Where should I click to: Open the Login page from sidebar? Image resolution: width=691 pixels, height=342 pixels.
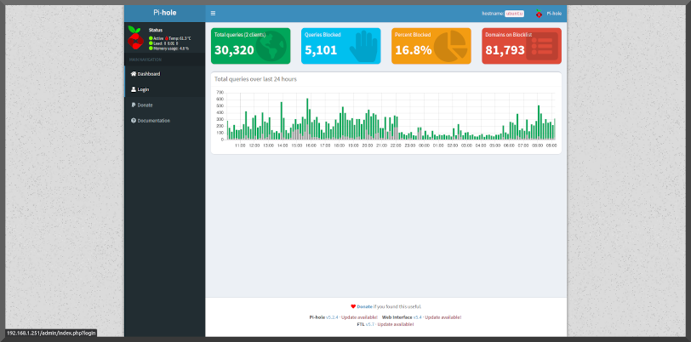tap(143, 89)
